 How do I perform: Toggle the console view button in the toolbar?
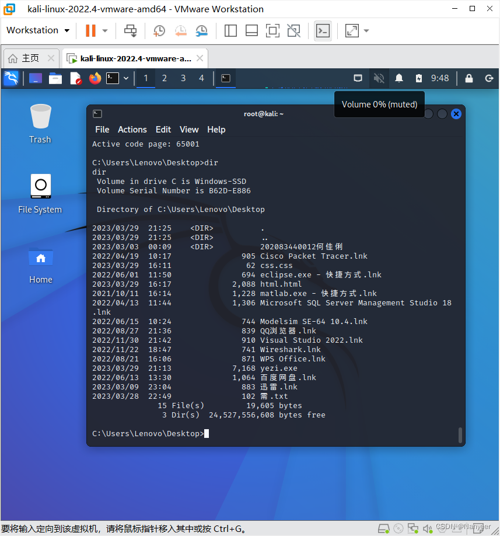pyautogui.click(x=323, y=30)
